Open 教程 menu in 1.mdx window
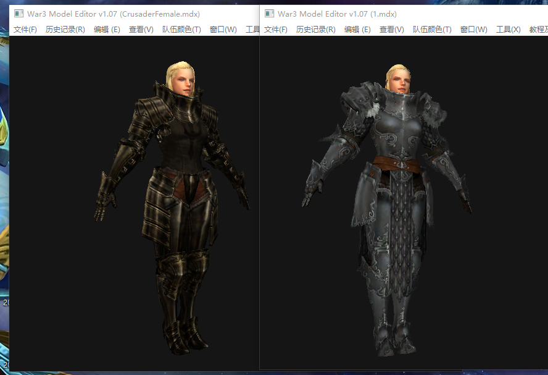 538,30
